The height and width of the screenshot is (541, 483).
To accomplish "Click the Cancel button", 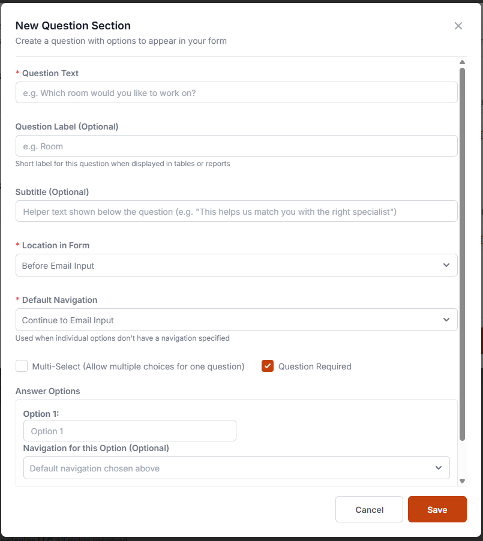I will click(368, 509).
